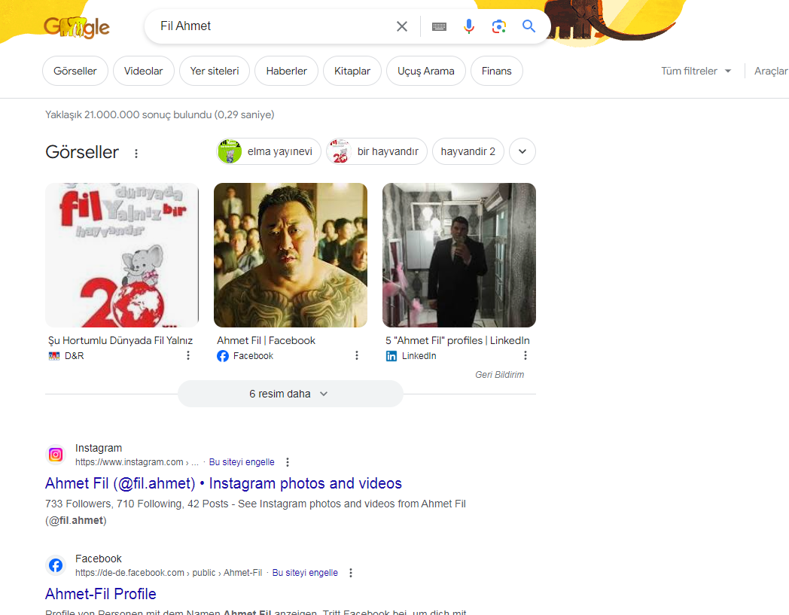The image size is (789, 615).
Task: Select the bir hayvandır image chip
Action: pyautogui.click(x=376, y=151)
